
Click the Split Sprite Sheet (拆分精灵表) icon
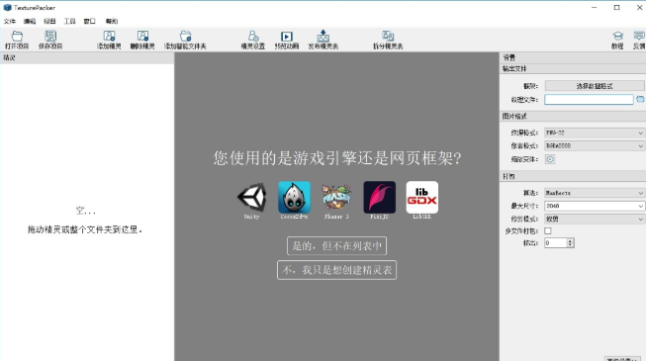click(388, 40)
